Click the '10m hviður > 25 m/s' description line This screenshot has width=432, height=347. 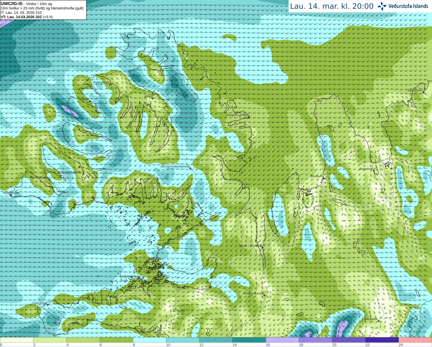42,8
